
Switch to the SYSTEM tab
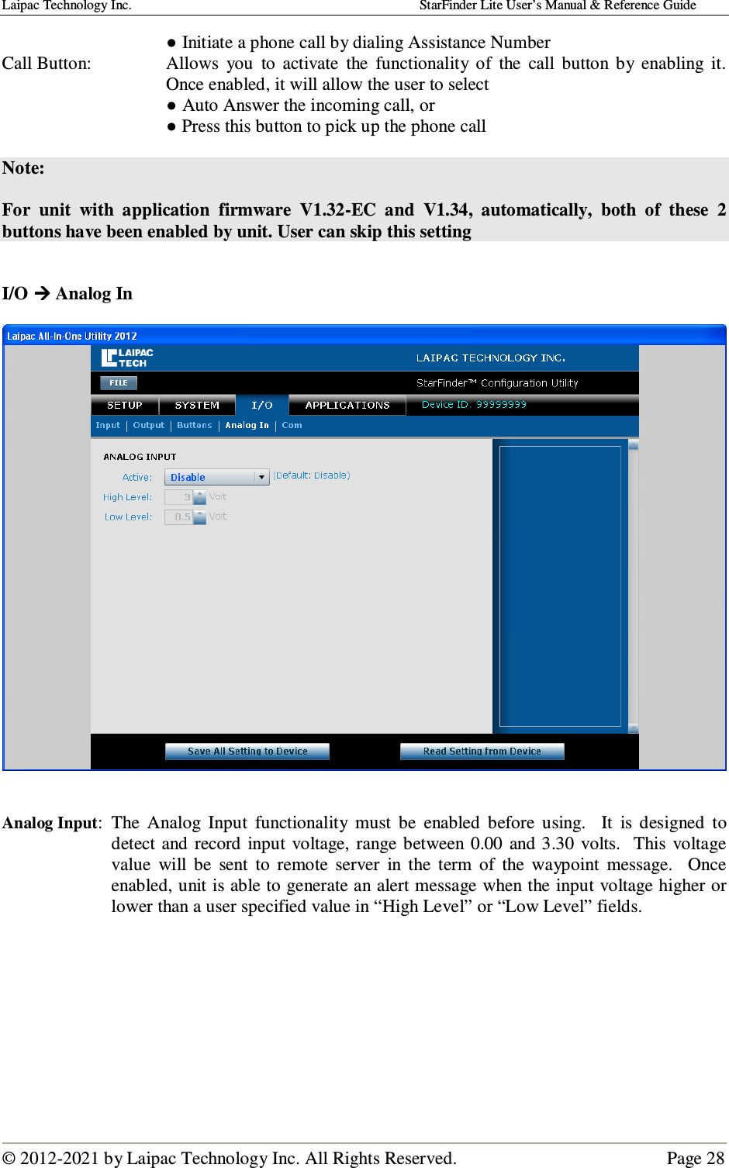tap(197, 405)
